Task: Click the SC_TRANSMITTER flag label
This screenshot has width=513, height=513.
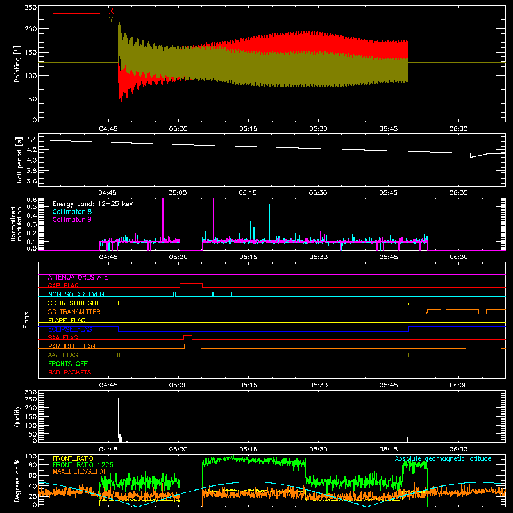Action: pos(74,312)
